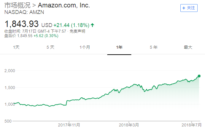This screenshot has width=205, height=130.
Task: Switch to the 最大 range tab
Action: tap(188, 47)
